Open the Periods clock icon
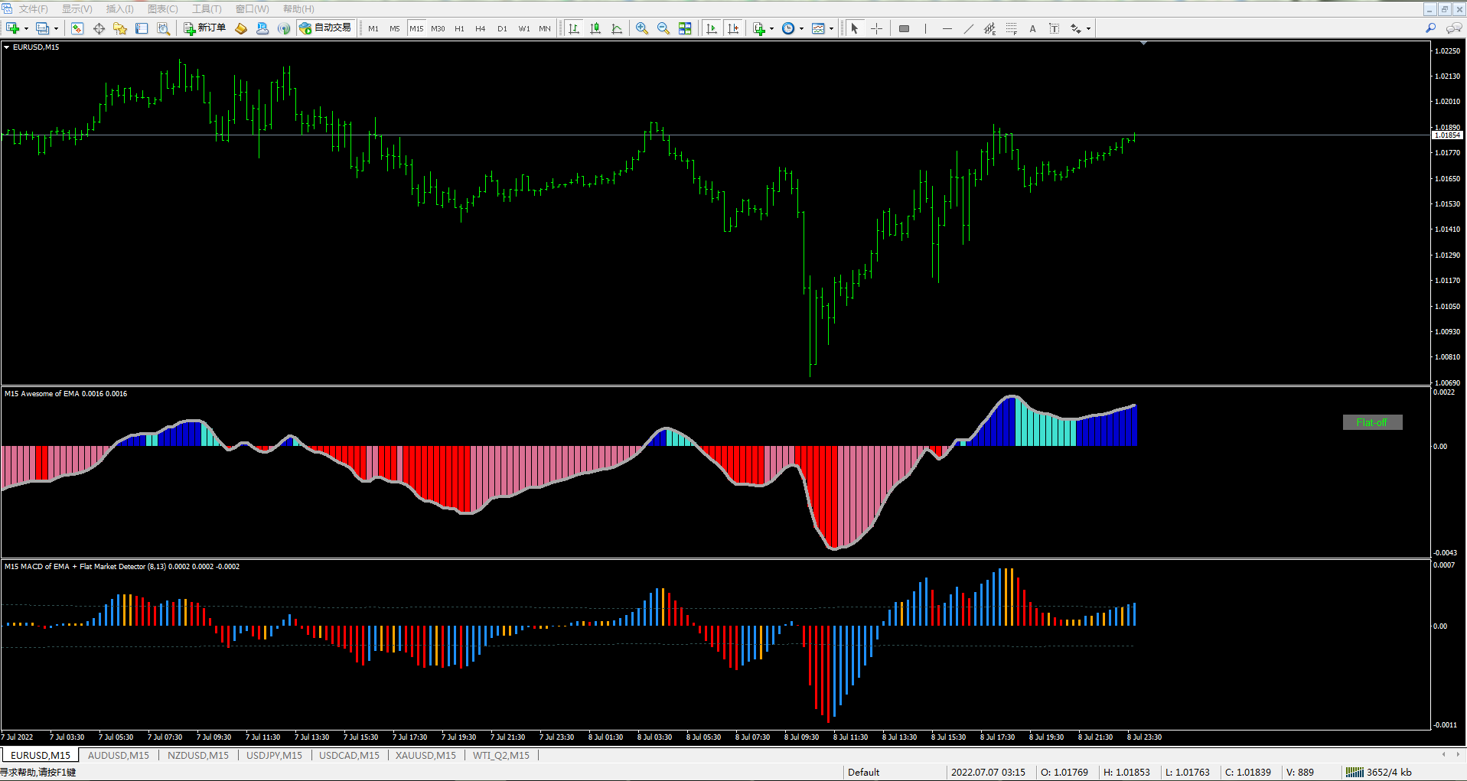This screenshot has height=781, width=1467. coord(788,28)
